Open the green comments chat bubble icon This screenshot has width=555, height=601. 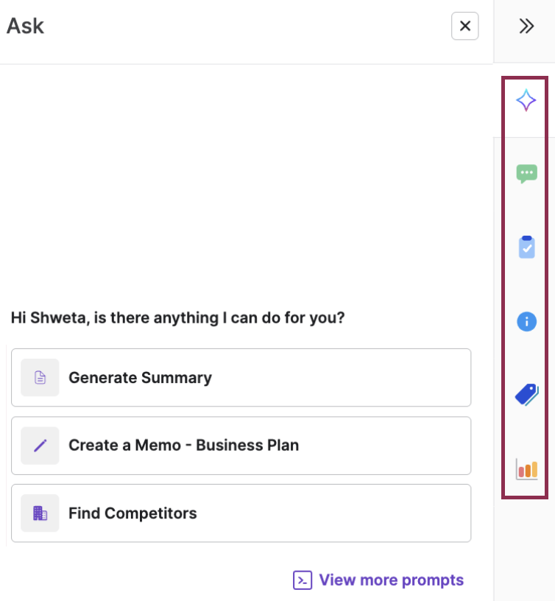pos(526,174)
